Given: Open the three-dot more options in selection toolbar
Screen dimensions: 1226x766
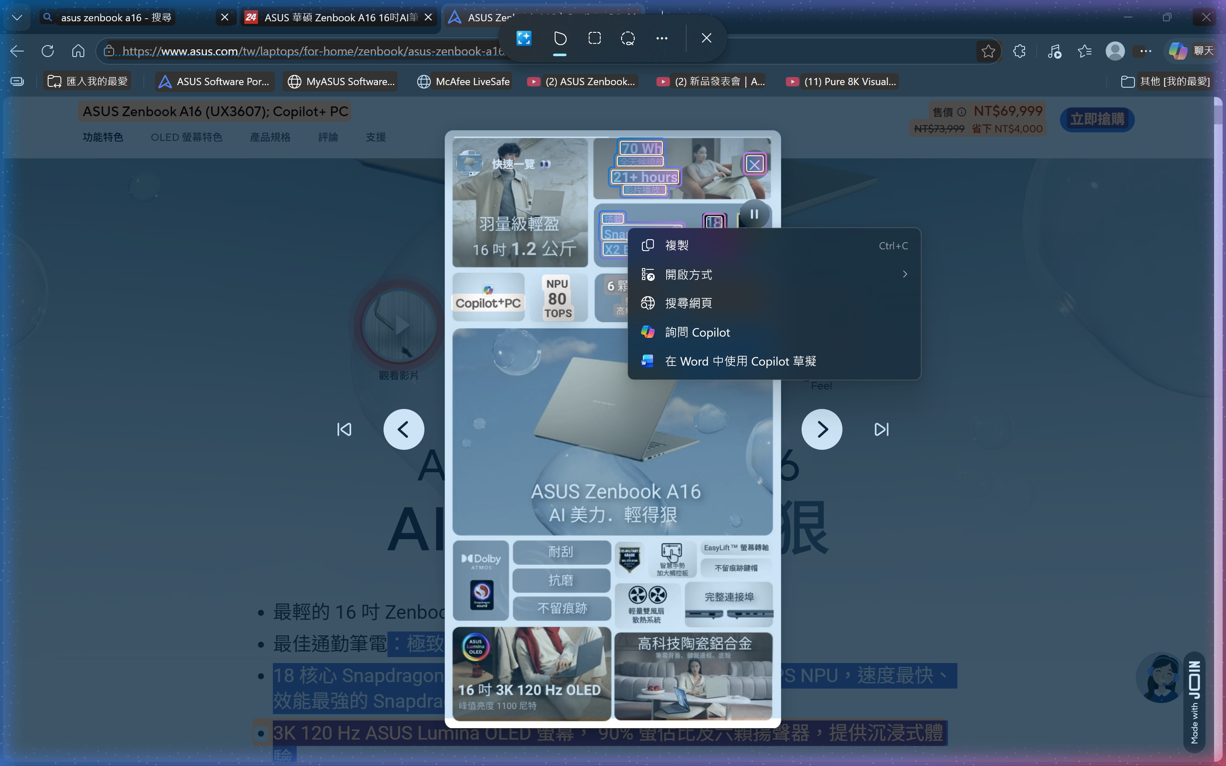Looking at the screenshot, I should tap(662, 38).
